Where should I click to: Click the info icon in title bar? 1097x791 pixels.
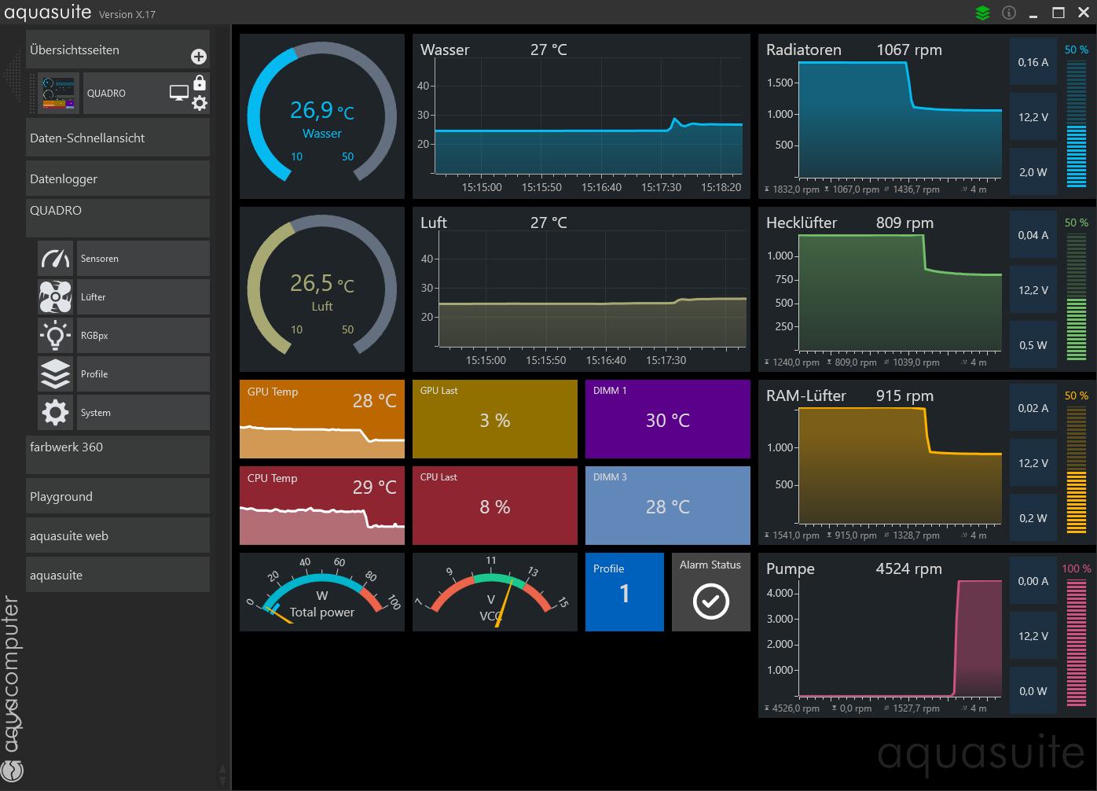(x=1009, y=13)
